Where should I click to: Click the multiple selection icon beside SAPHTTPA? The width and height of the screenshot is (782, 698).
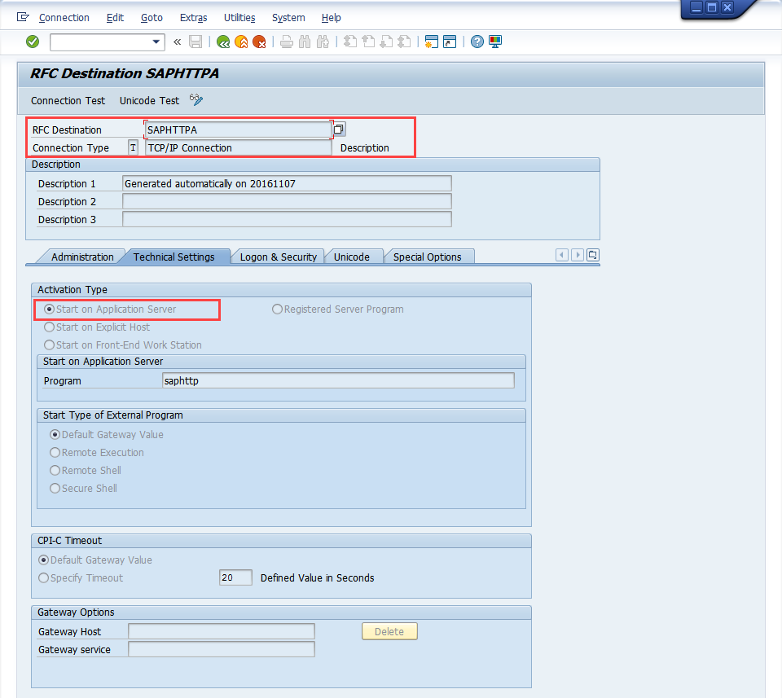point(339,130)
